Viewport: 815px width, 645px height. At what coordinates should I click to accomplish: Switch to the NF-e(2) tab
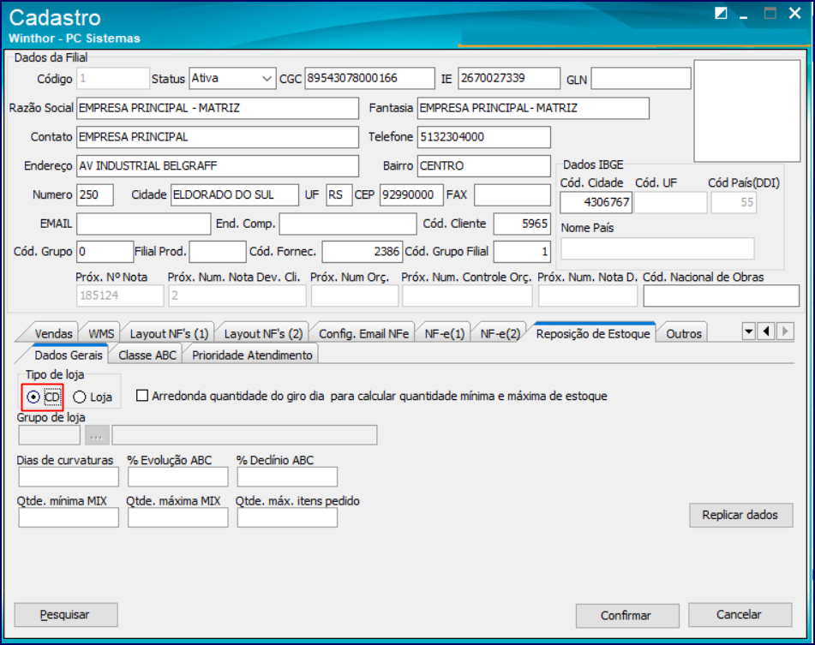500,333
